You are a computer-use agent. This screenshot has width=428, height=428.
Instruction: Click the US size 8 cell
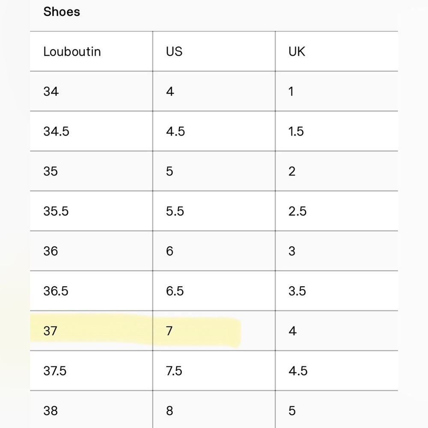point(214,410)
